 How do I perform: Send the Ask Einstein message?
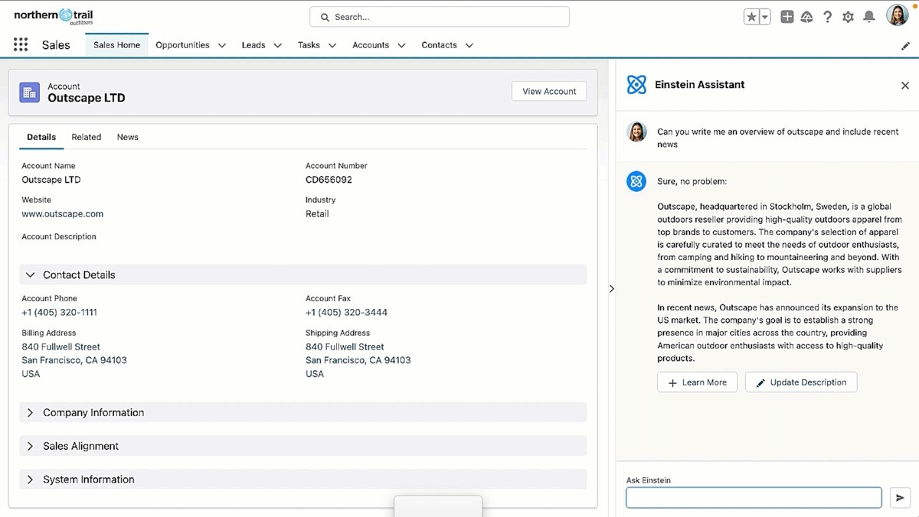pyautogui.click(x=900, y=498)
